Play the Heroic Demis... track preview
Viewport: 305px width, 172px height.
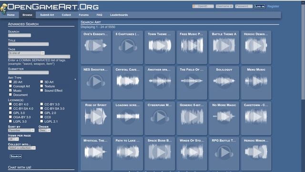256,46
